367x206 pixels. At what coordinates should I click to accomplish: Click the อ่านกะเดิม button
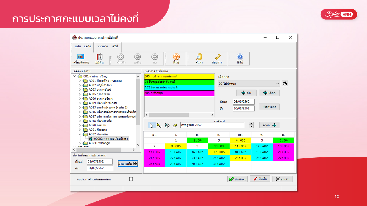pos(128,163)
